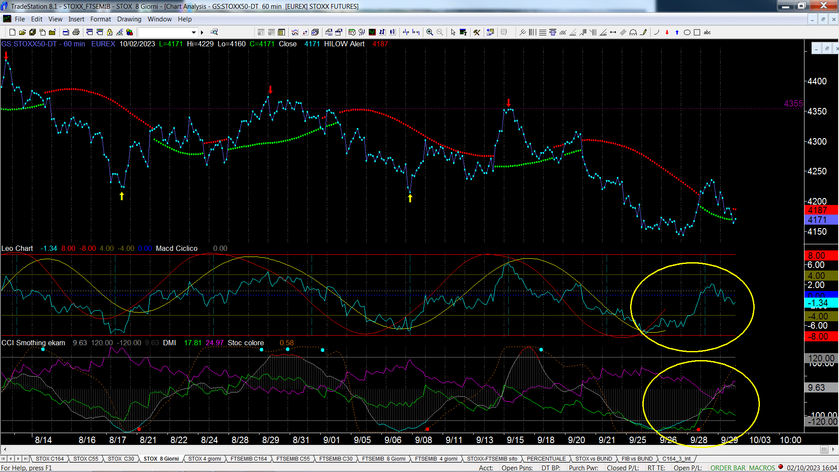Screen dimensions: 839x472
Task: Select the pointer arrow tool
Action: [453, 32]
